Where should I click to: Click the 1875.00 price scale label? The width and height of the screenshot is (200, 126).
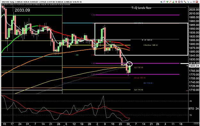(x=194, y=48)
